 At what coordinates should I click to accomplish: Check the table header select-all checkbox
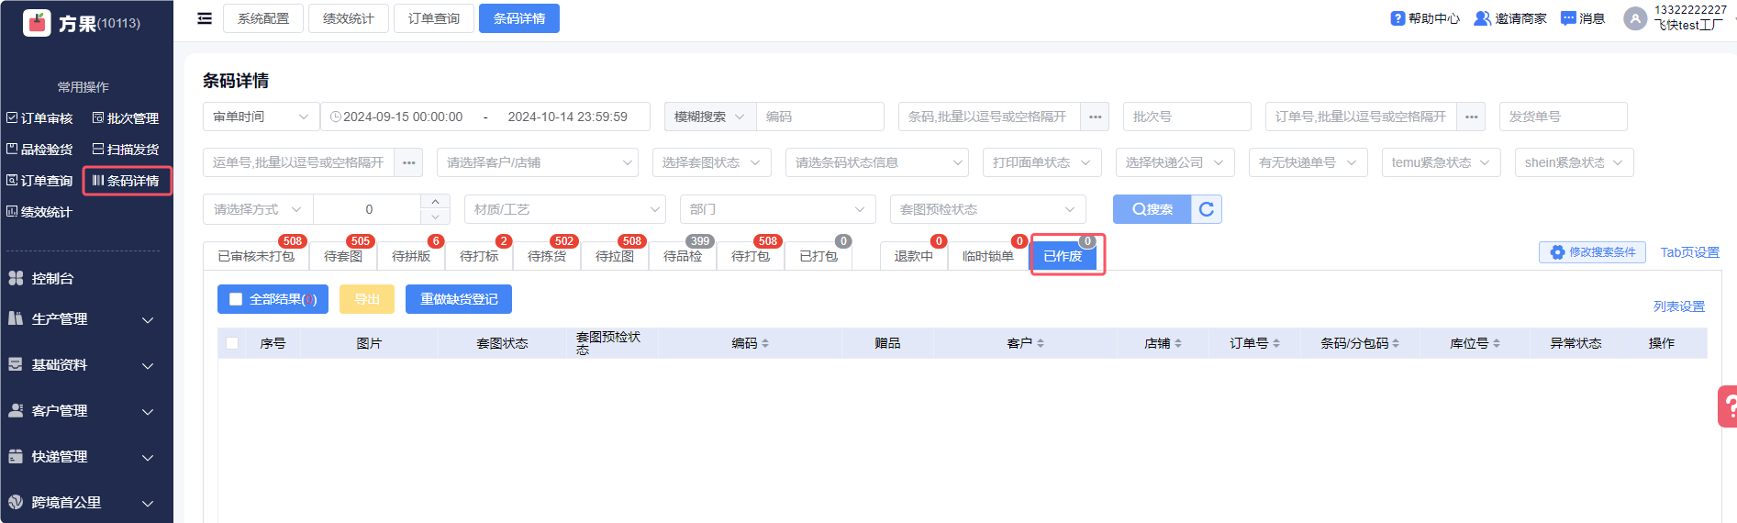pos(232,343)
